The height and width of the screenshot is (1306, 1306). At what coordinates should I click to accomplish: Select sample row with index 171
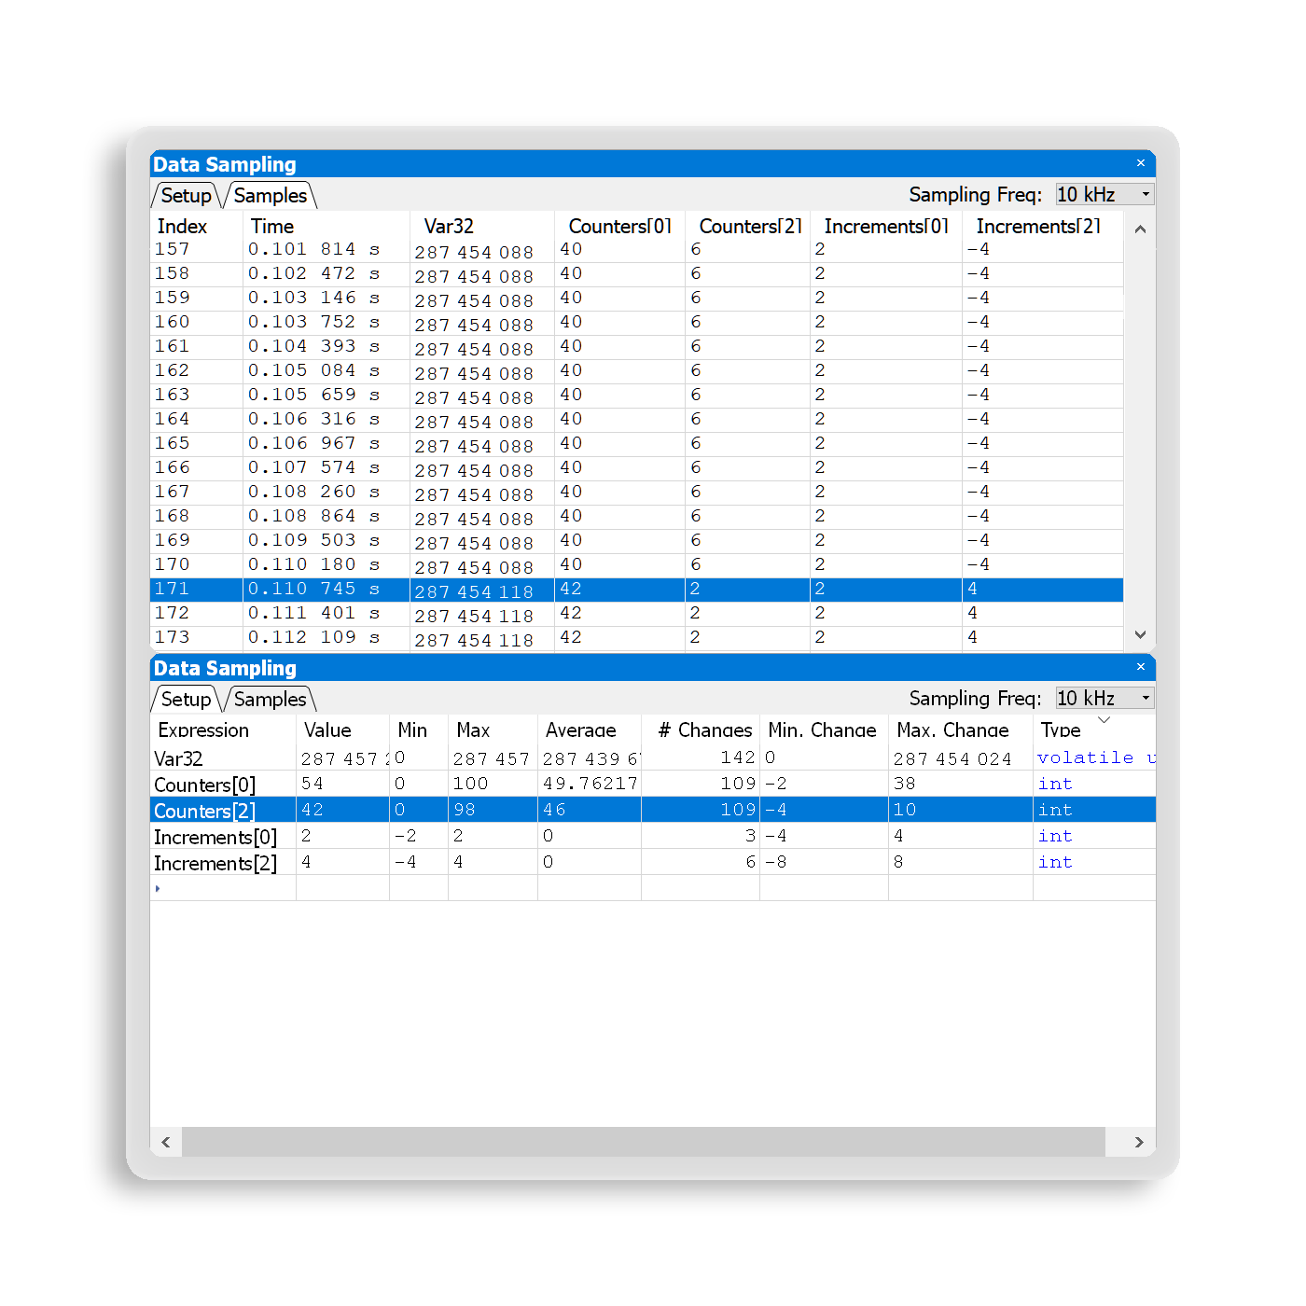[173, 590]
